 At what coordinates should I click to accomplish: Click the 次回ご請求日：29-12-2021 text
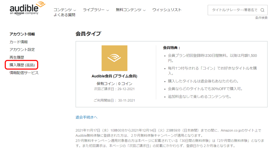[114, 89]
